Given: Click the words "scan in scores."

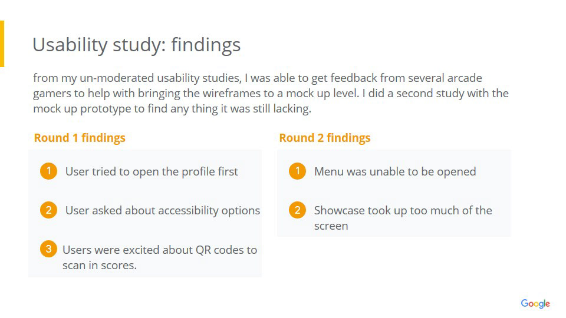Looking at the screenshot, I should tap(99, 265).
